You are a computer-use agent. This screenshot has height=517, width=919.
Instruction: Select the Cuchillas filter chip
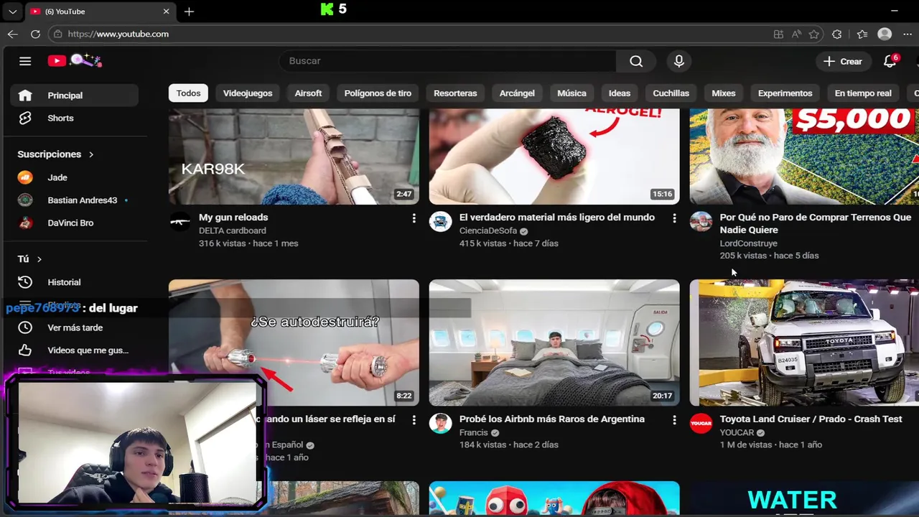pos(671,93)
